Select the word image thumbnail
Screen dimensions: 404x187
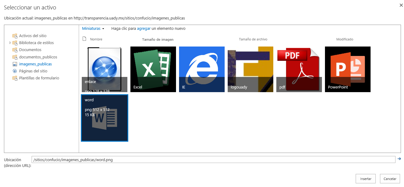[x=104, y=118]
